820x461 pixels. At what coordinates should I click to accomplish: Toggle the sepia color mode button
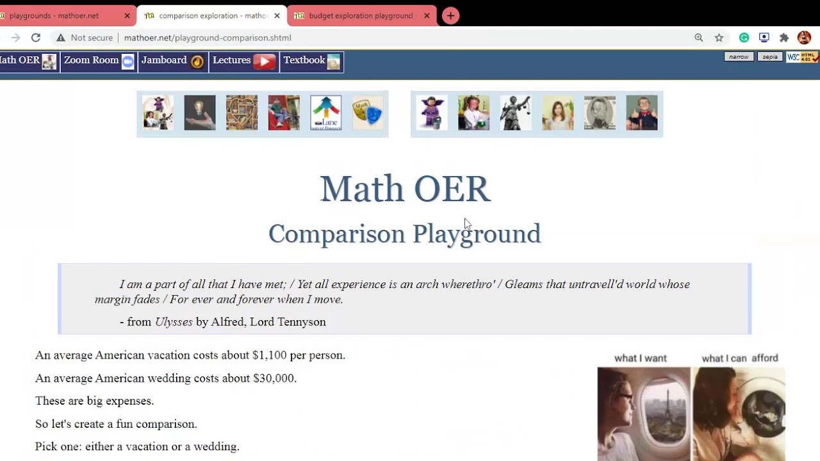tap(770, 57)
